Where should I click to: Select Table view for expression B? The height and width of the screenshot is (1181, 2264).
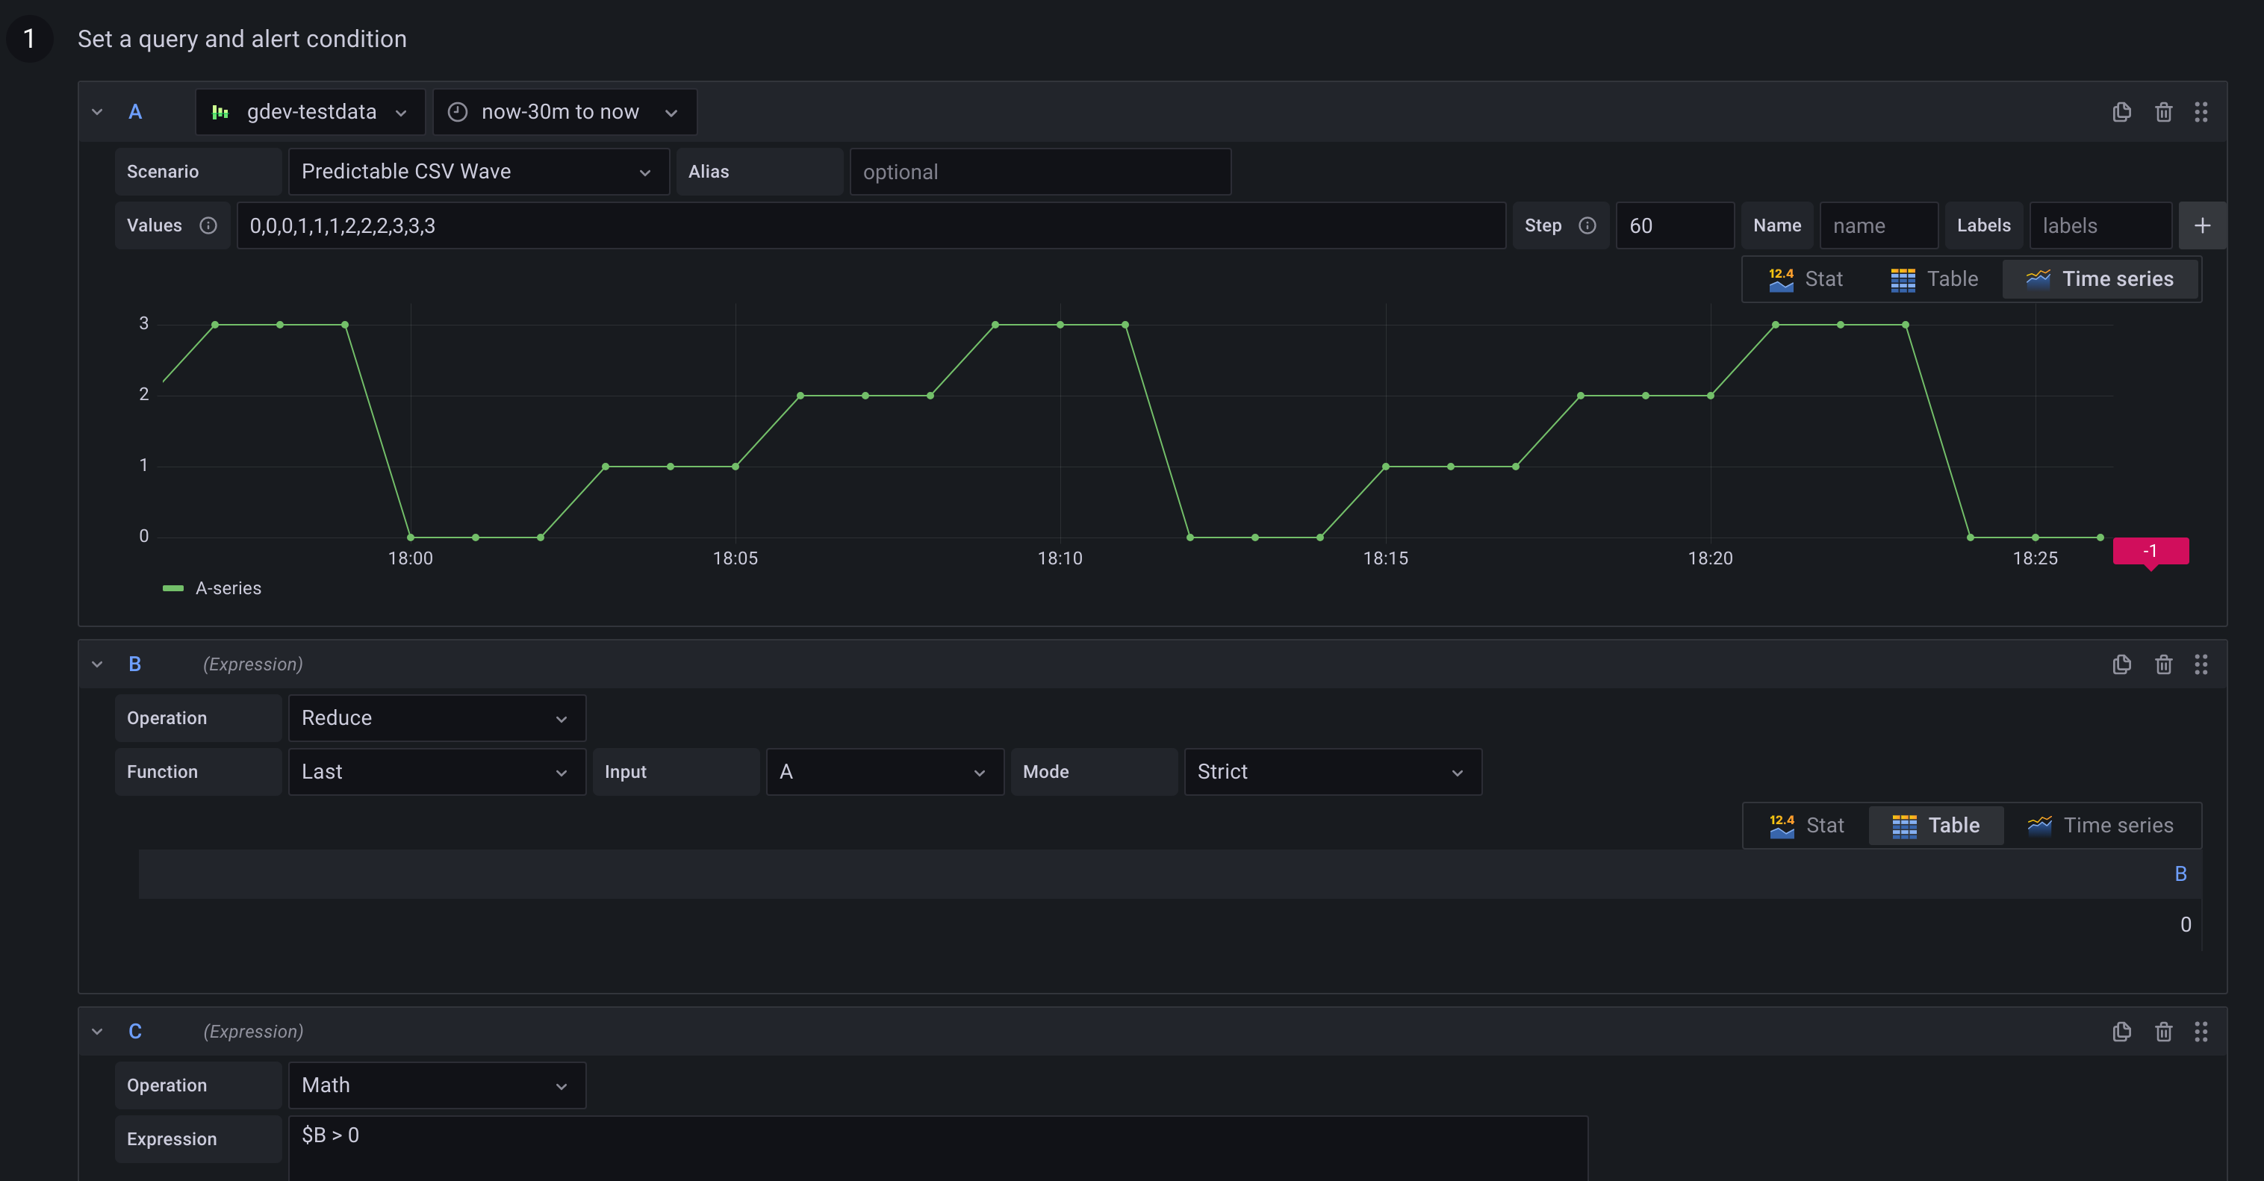click(x=1936, y=825)
